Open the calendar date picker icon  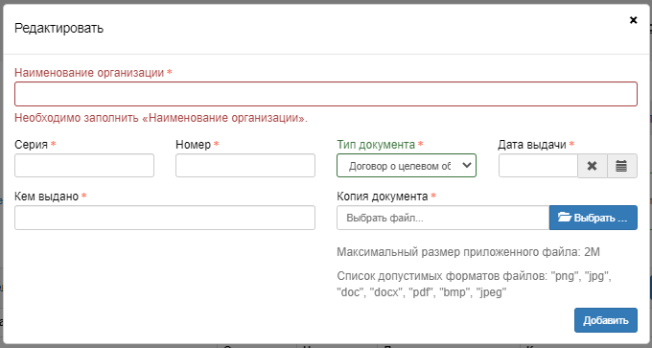click(x=621, y=166)
